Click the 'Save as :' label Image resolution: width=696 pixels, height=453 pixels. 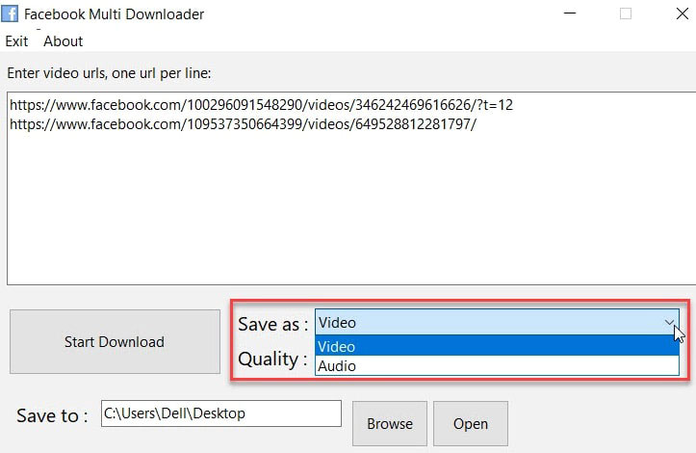click(x=273, y=324)
